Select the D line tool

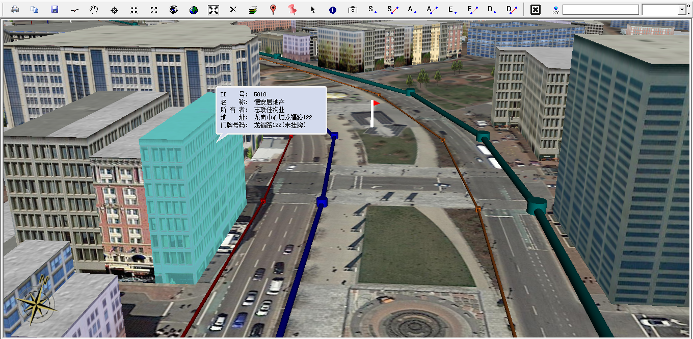click(x=512, y=10)
